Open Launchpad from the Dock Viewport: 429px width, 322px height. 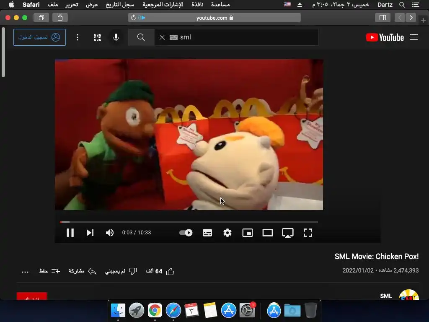coord(136,310)
